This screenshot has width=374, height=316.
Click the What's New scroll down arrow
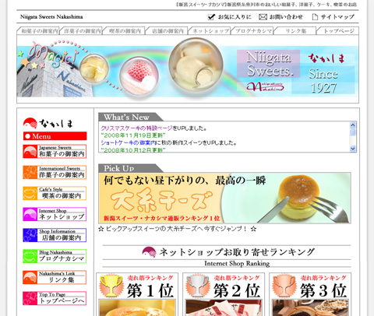[x=353, y=149]
